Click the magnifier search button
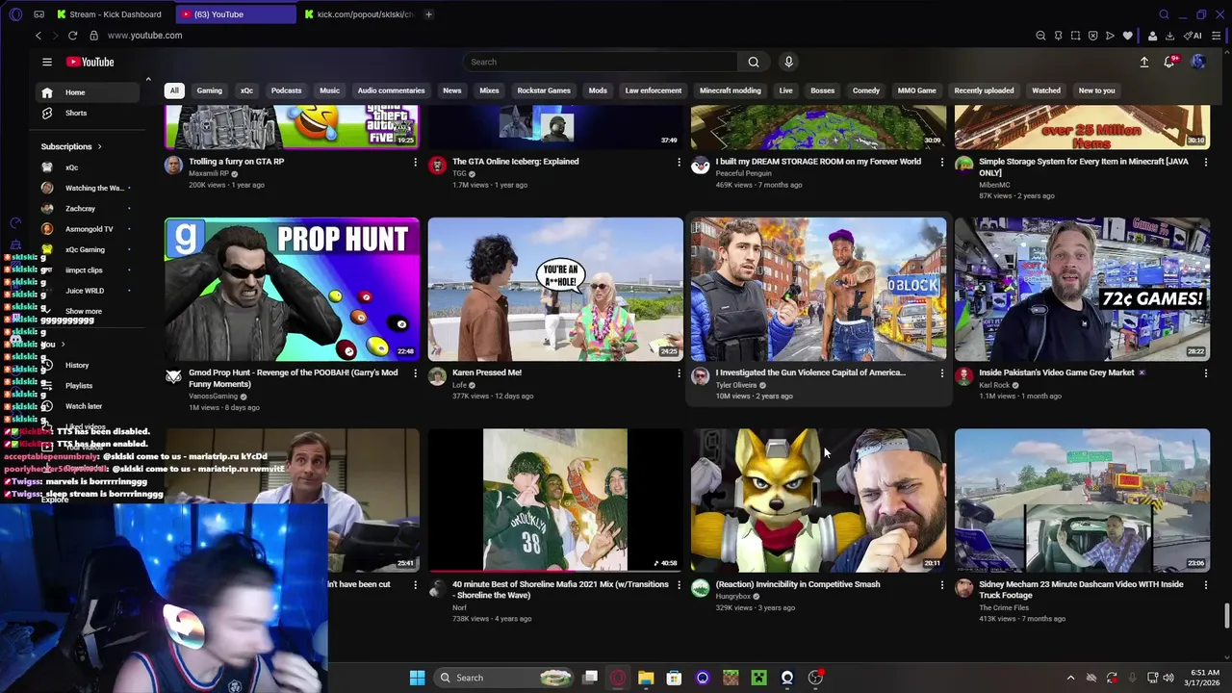The height and width of the screenshot is (693, 1232). [754, 62]
